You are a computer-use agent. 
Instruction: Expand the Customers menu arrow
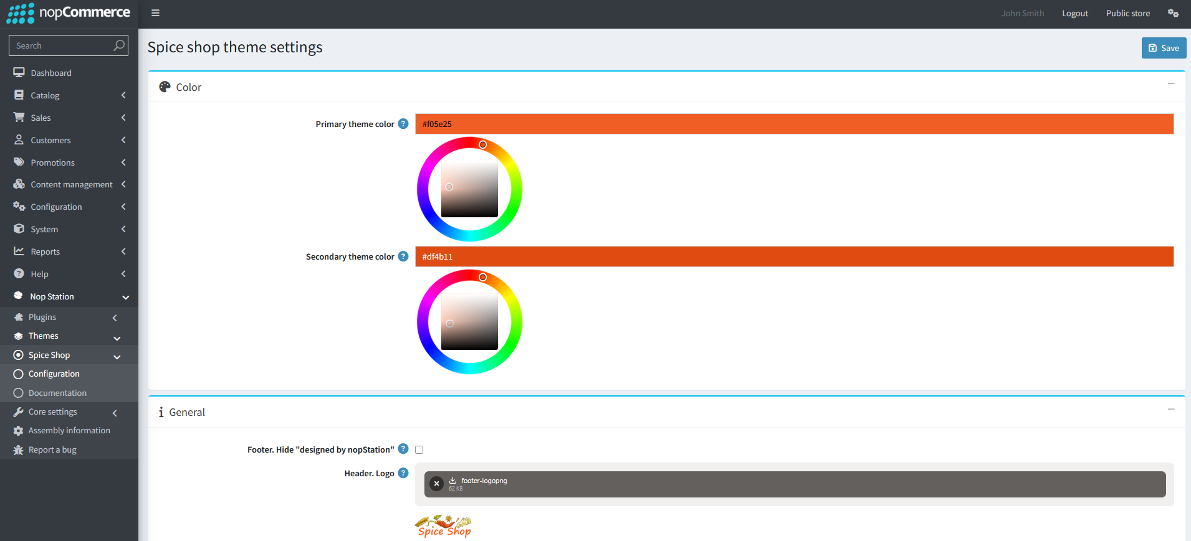tap(123, 140)
